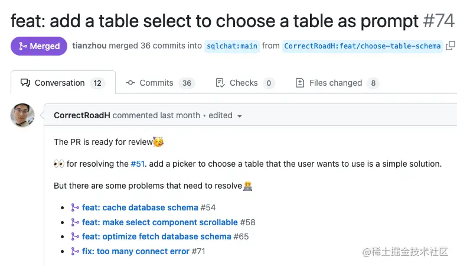Click the Commits tab commit icon
This screenshot has height=266, width=457.
(130, 83)
